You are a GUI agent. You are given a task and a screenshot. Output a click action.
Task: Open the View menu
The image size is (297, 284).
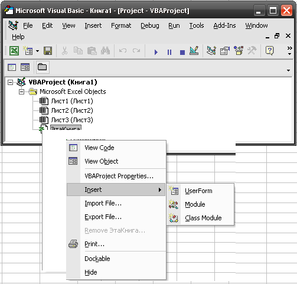click(68, 25)
